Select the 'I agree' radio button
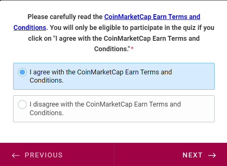The height and width of the screenshot is (166, 227). (x=22, y=72)
